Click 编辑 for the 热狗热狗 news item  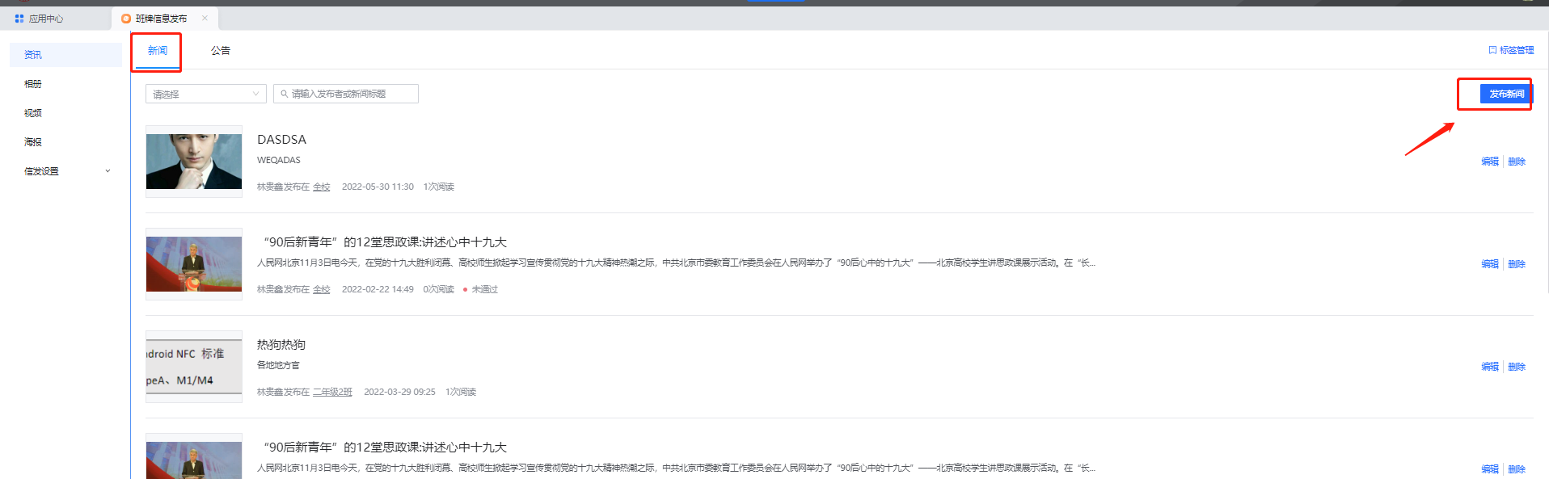pos(1489,367)
